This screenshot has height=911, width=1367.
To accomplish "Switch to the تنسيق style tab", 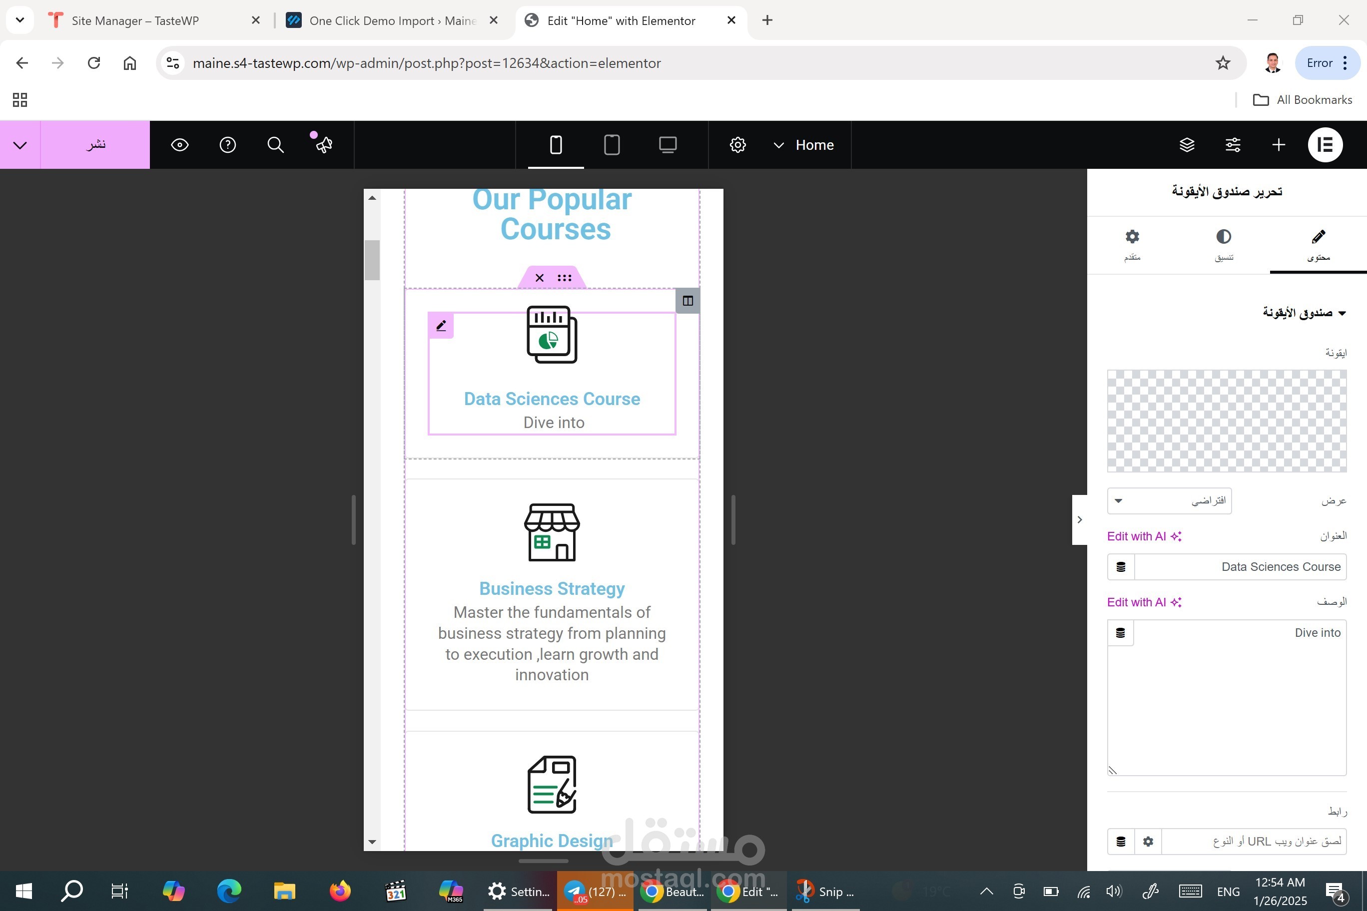I will [1224, 245].
